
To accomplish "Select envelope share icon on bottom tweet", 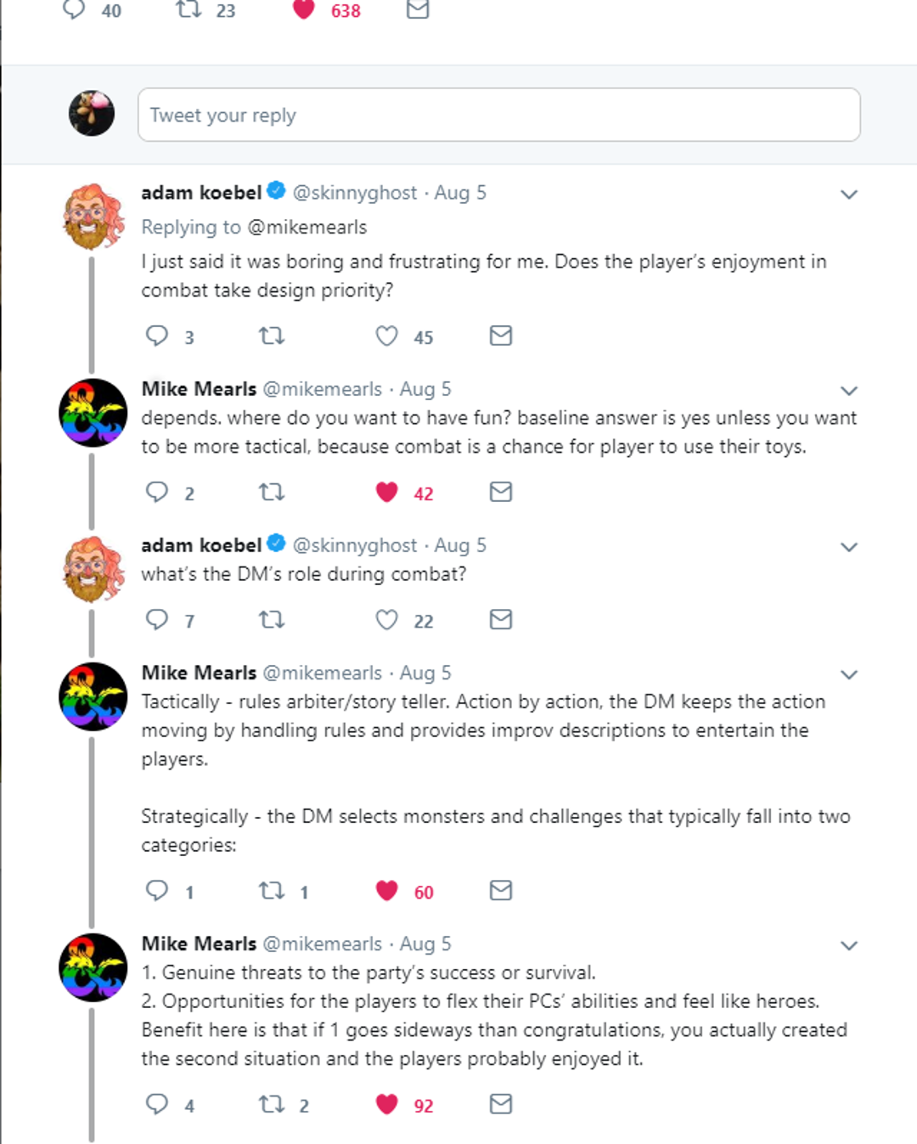I will (500, 1105).
